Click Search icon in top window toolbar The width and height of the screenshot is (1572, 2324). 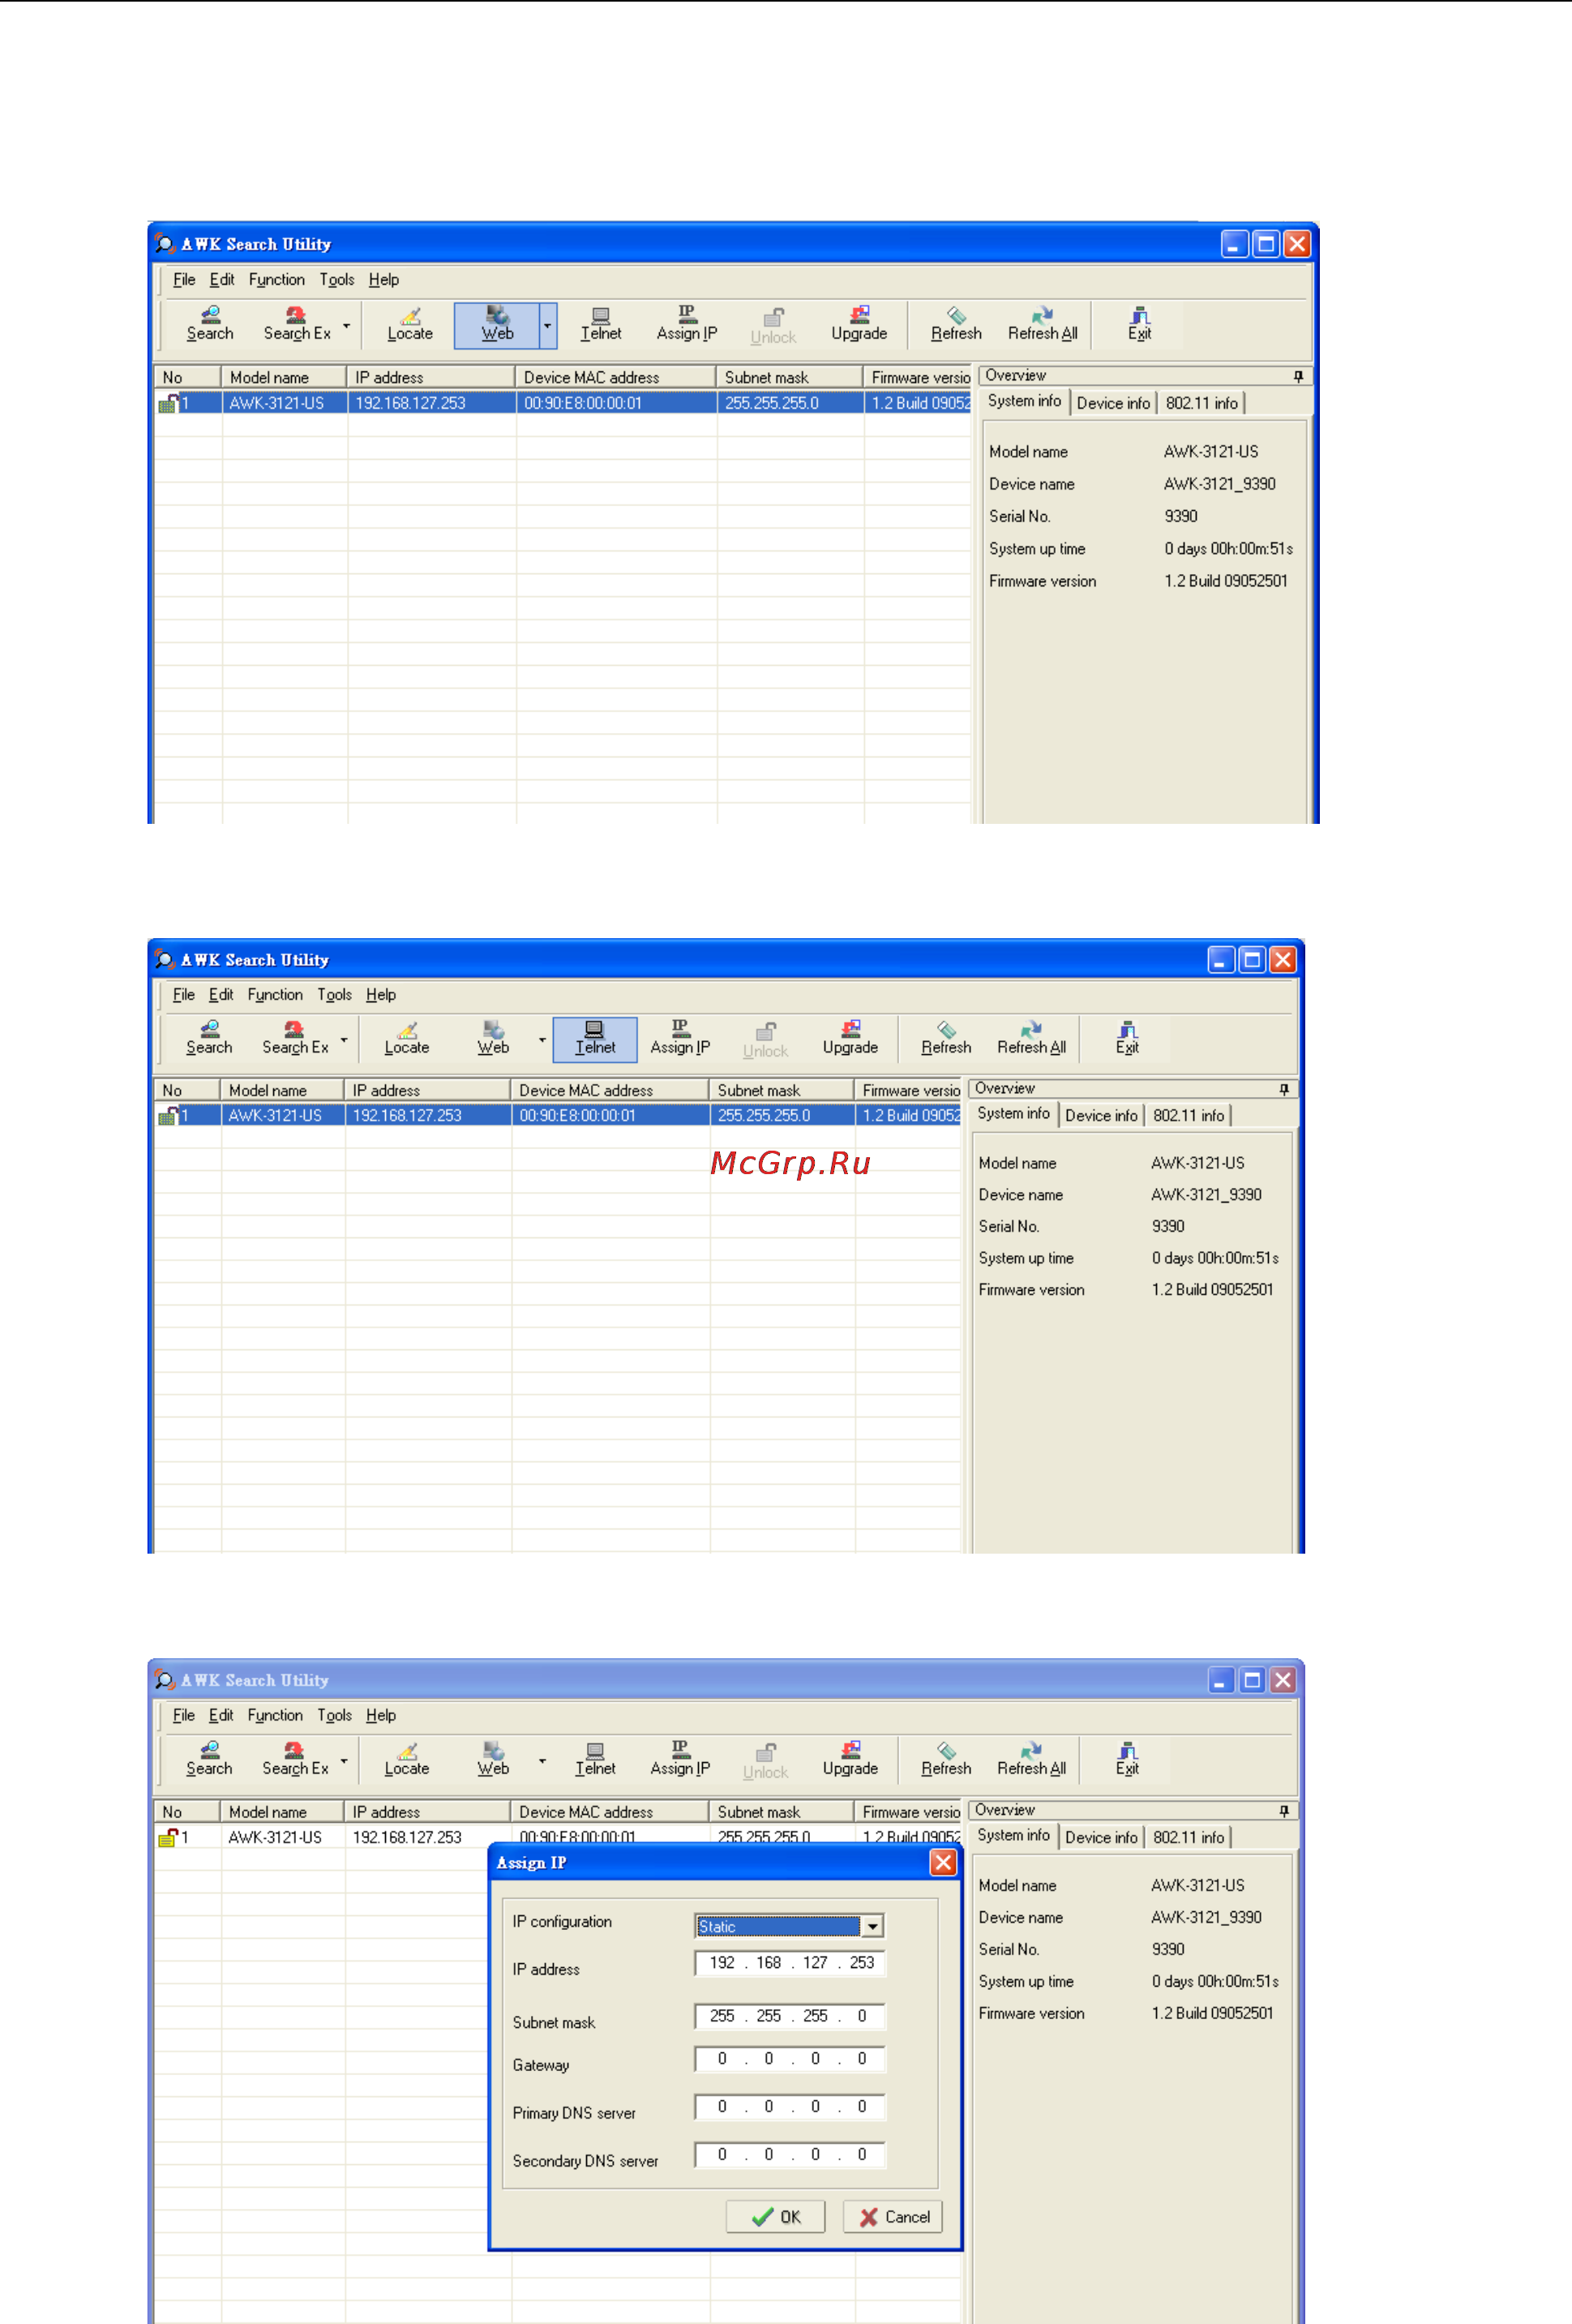209,324
